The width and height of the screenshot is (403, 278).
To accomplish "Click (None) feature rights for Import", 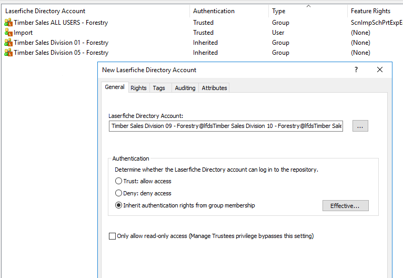I will point(360,33).
